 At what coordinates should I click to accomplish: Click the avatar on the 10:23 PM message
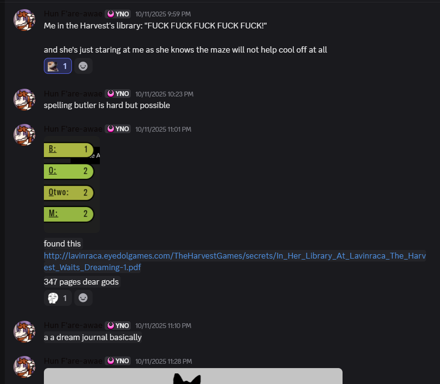coord(25,99)
